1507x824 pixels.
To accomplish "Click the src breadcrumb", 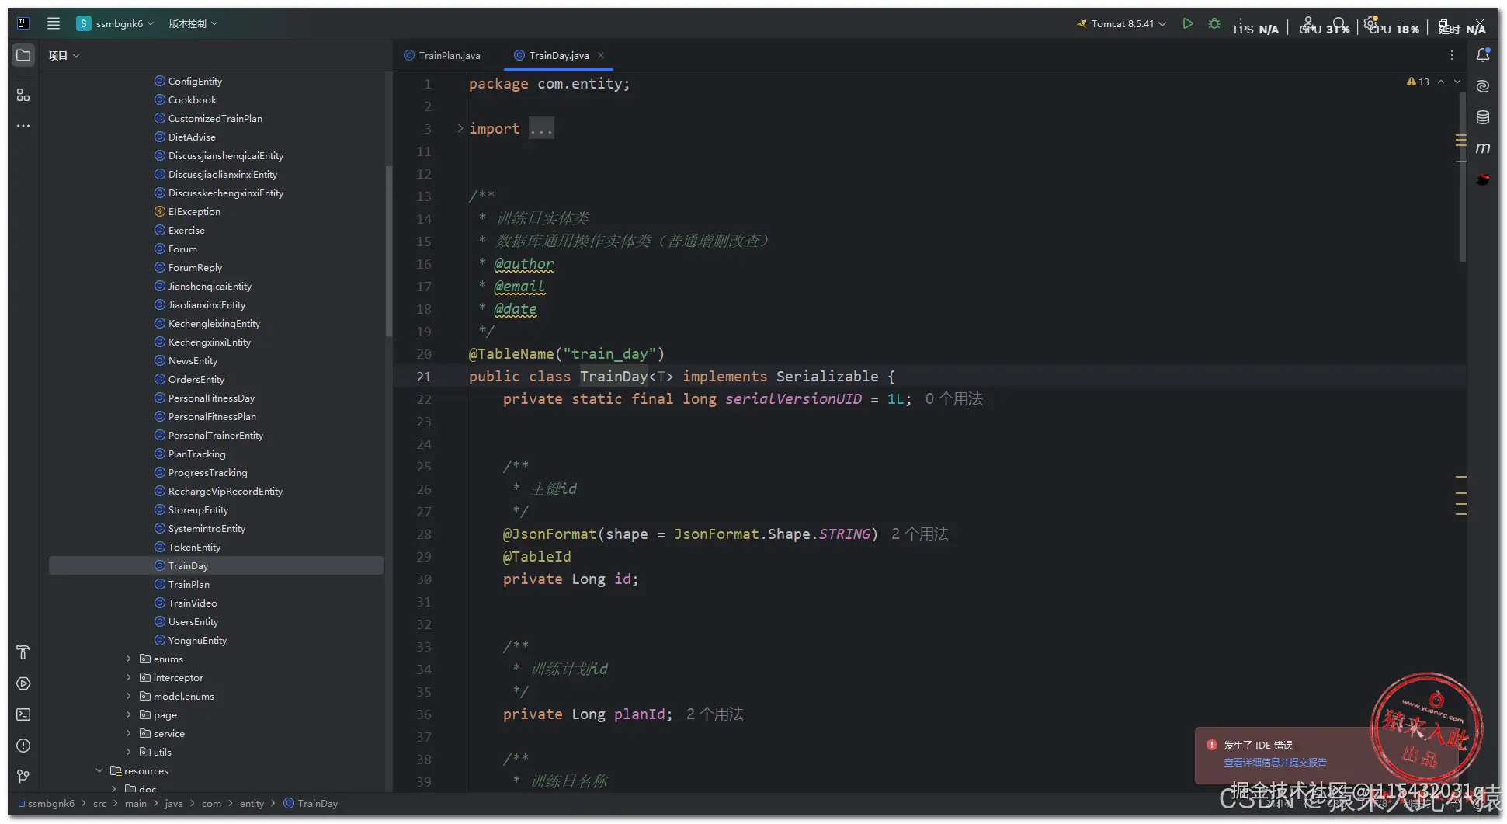I will click(x=99, y=803).
